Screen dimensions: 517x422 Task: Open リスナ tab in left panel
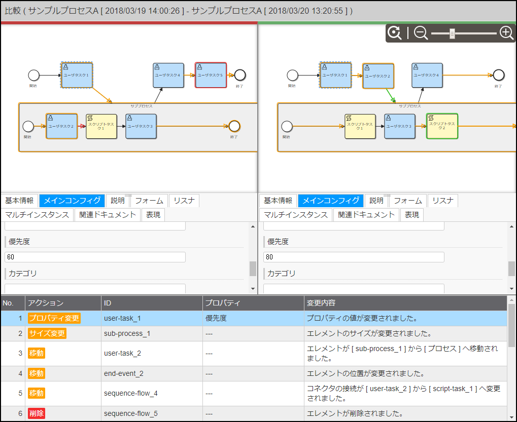click(x=184, y=201)
